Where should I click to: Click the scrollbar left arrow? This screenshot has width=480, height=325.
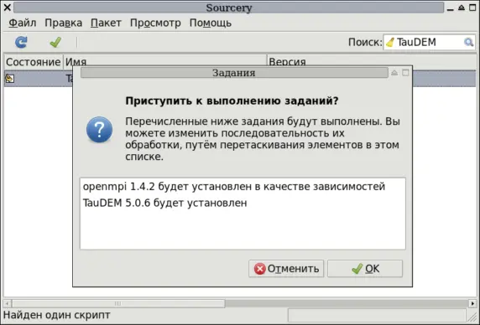click(7, 303)
